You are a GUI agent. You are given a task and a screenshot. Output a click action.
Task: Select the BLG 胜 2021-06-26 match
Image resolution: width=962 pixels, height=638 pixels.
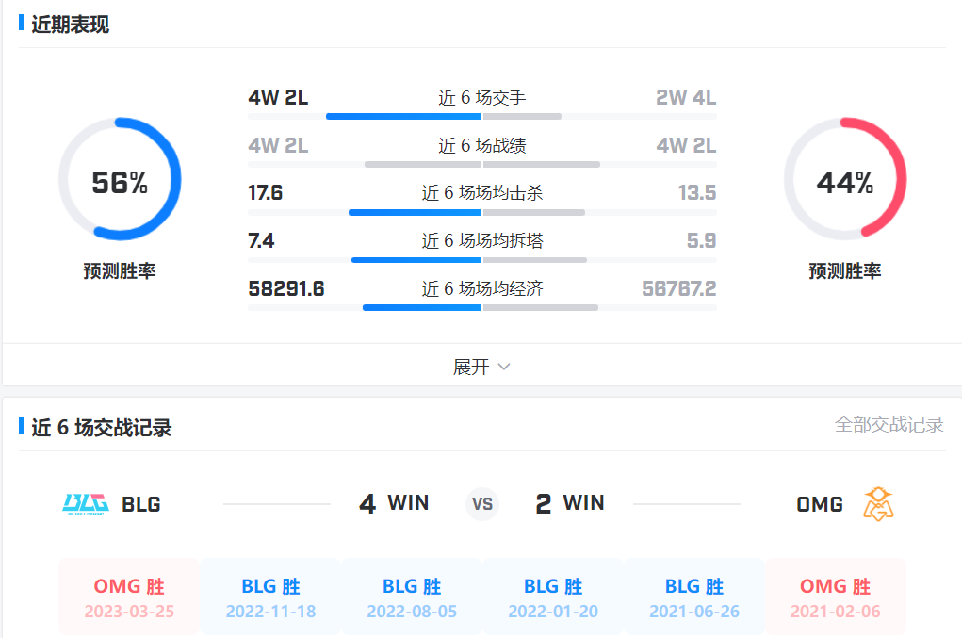(x=694, y=598)
